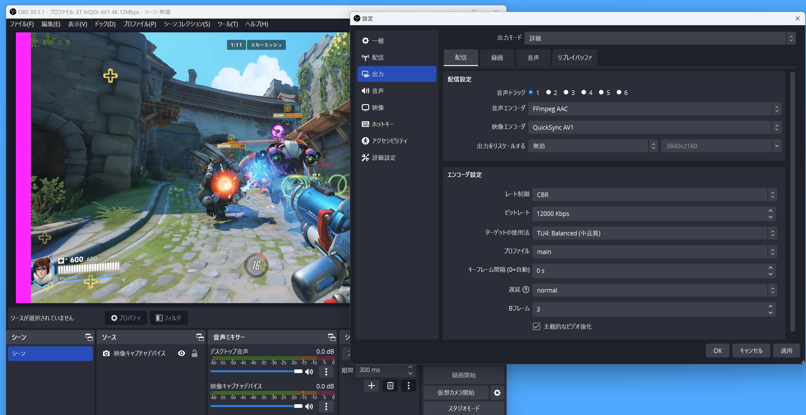This screenshot has width=806, height=415.
Task: Open 映像 video settings category
Action: tap(397, 107)
